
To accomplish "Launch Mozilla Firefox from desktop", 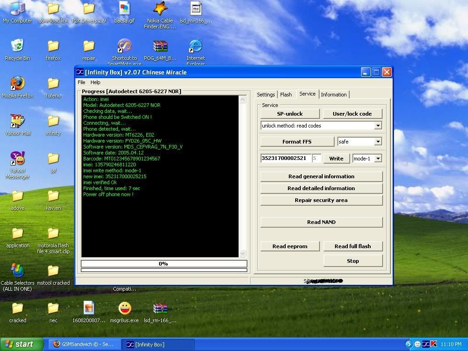I will coord(17,85).
